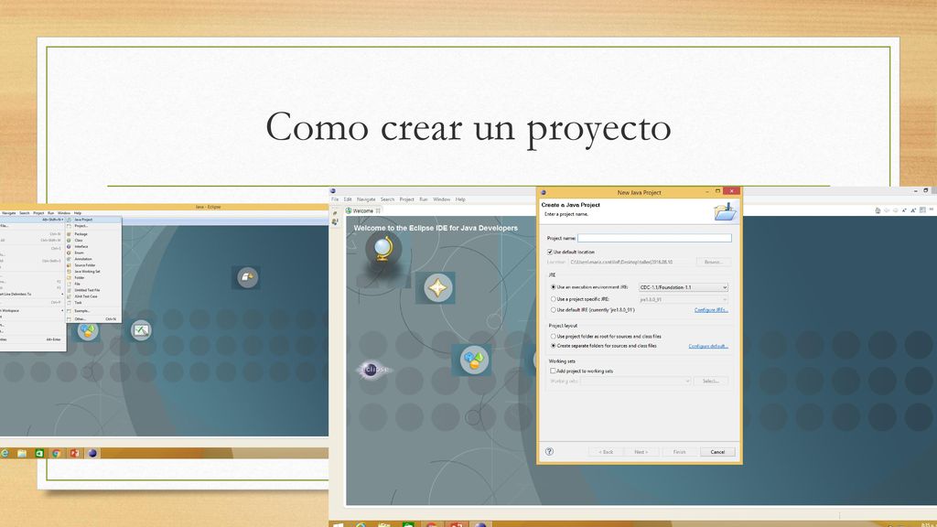Focus the Project name input field

(654, 238)
